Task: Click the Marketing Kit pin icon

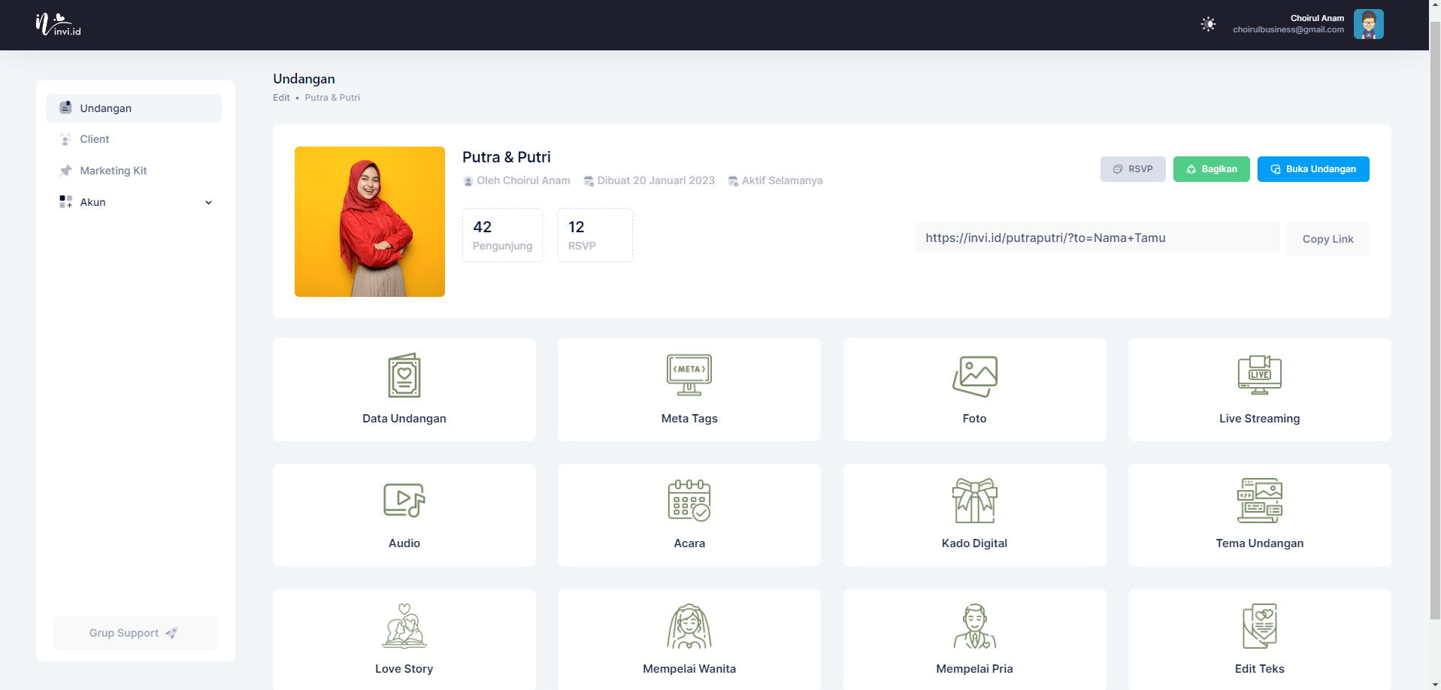Action: click(x=65, y=171)
